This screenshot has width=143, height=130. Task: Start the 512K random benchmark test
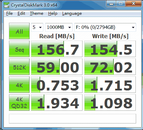point(19,67)
